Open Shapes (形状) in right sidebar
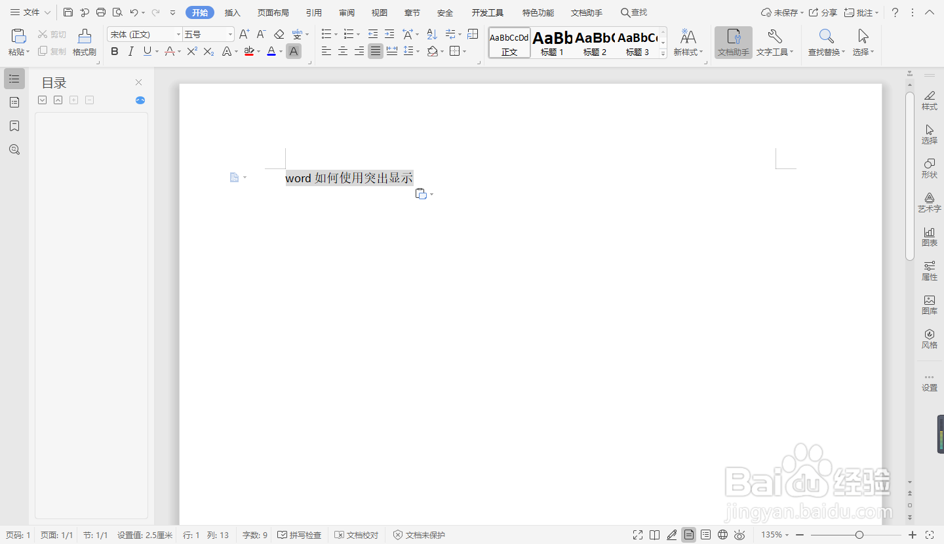This screenshot has height=544, width=944. [x=930, y=168]
